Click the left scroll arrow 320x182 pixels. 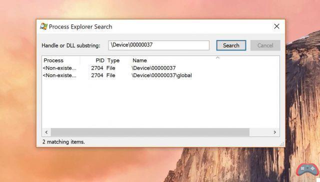point(46,132)
